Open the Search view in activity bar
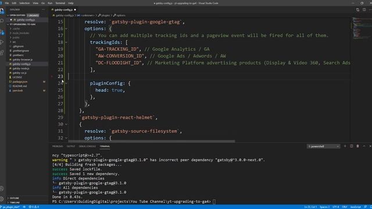 [2, 21]
